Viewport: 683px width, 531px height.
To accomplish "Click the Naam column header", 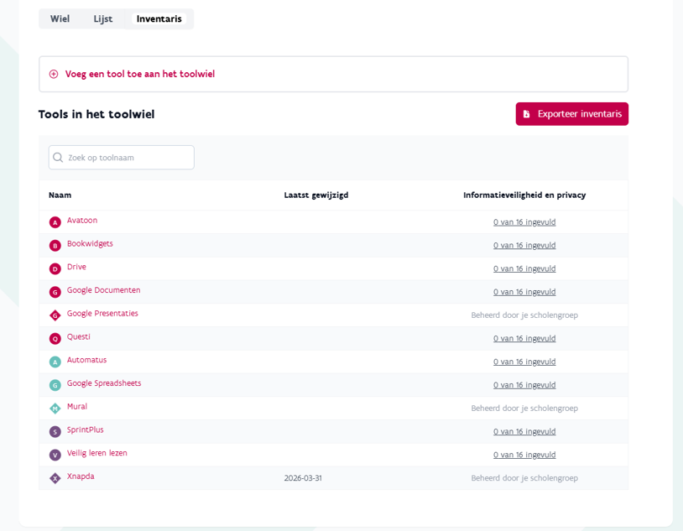I will (x=60, y=195).
